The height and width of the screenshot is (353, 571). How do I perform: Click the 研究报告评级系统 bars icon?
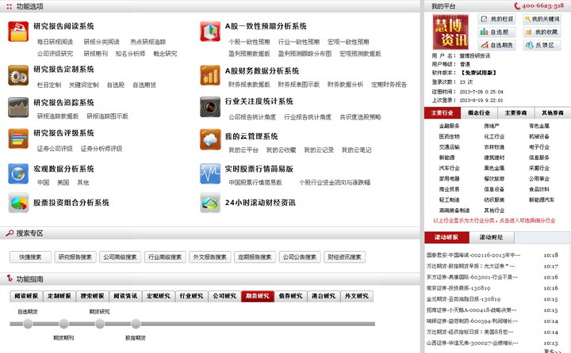(x=18, y=139)
